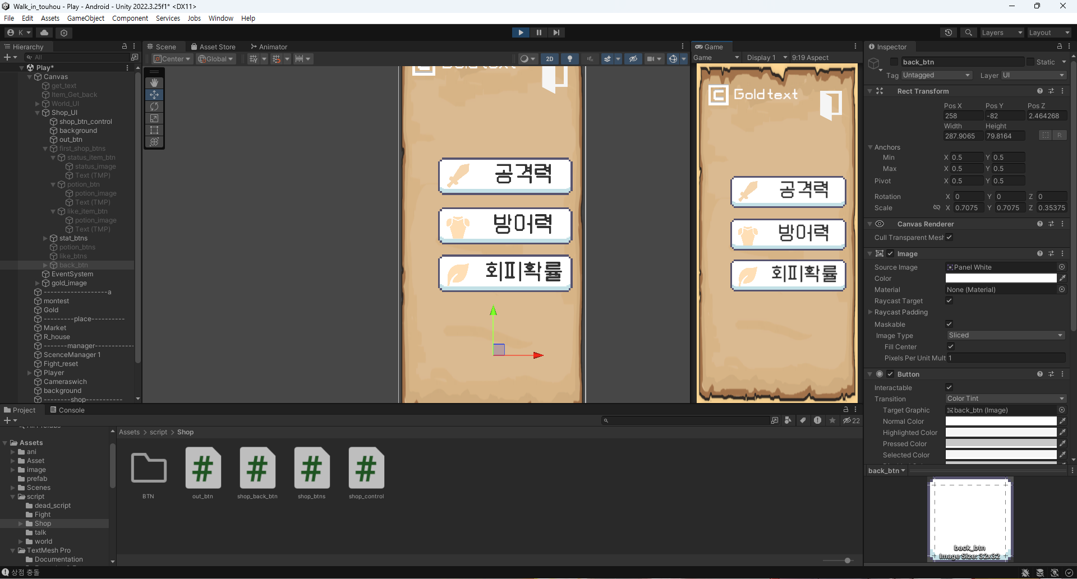
Task: Open the Display 1 dropdown in Game view
Action: click(767, 58)
